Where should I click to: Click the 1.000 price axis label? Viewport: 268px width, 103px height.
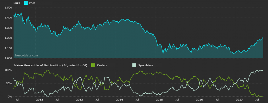8,58
